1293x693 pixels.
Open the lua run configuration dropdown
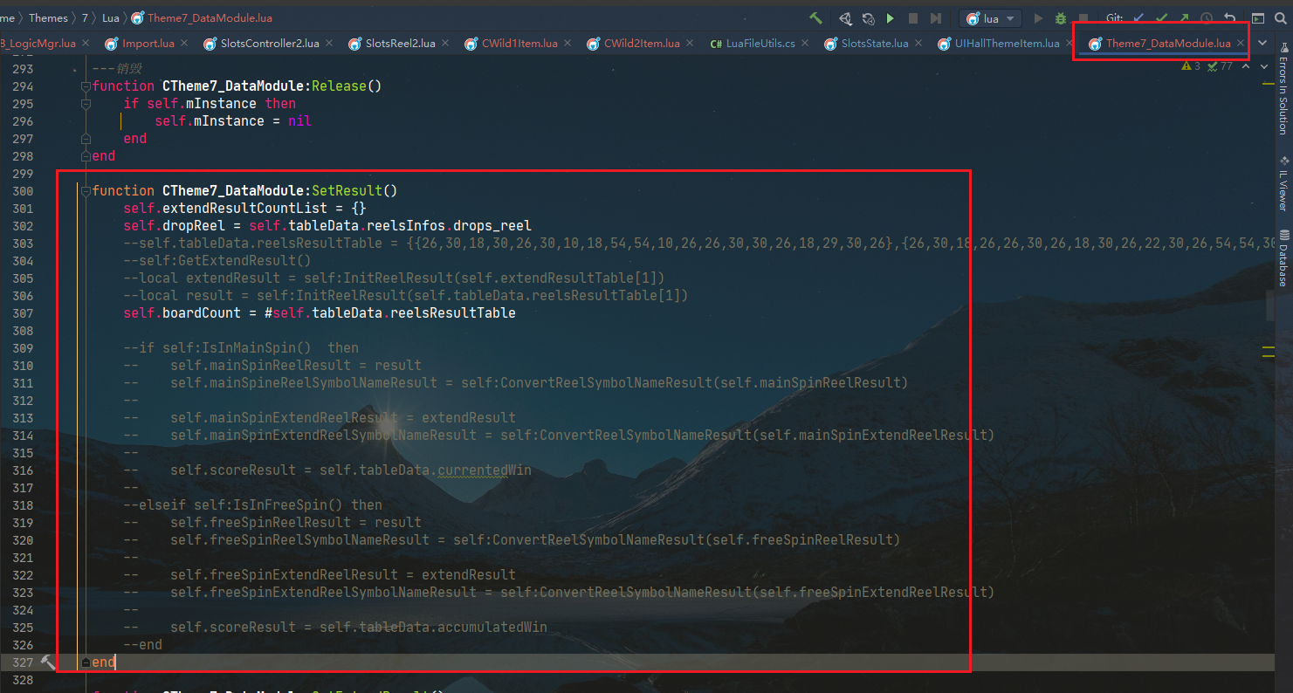coord(991,18)
